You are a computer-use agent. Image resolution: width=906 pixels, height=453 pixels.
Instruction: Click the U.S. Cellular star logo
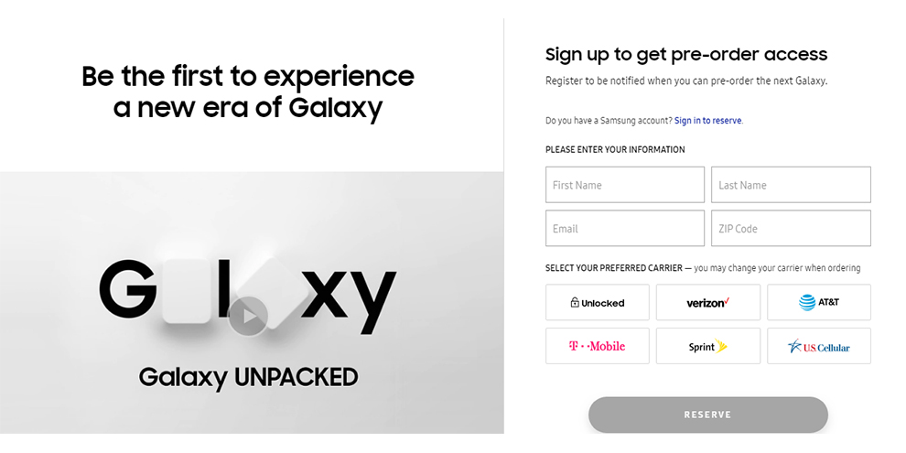tap(795, 346)
